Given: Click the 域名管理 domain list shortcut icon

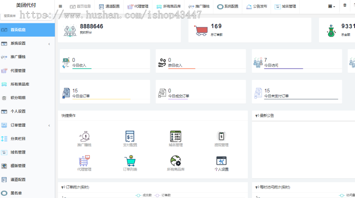Looking at the screenshot, I should click(175, 136).
